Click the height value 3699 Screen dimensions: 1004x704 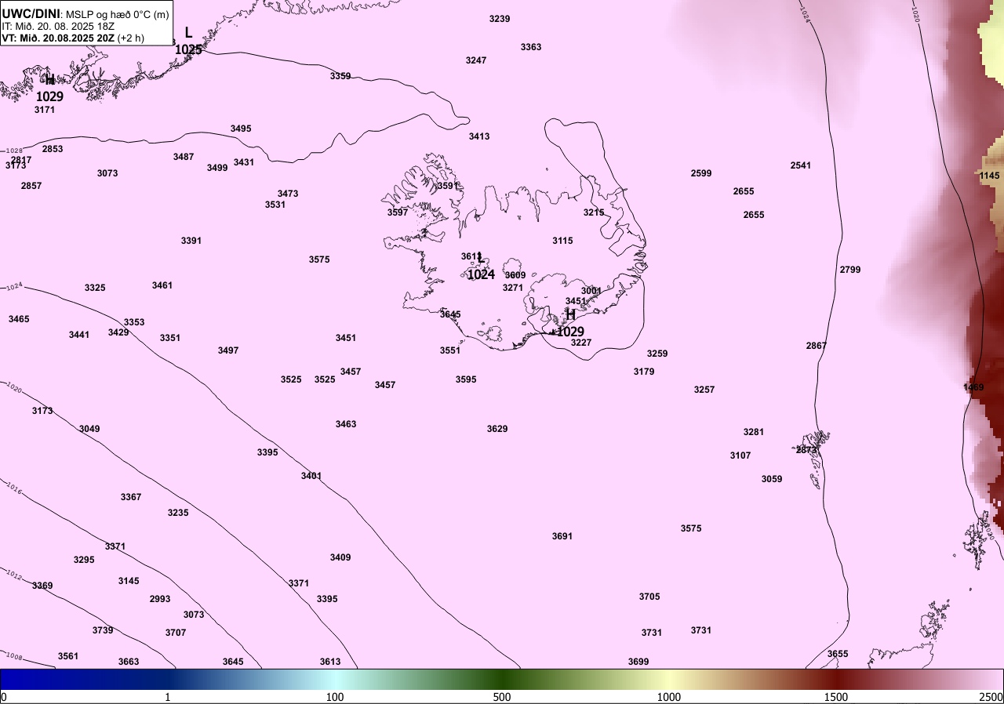coord(638,662)
